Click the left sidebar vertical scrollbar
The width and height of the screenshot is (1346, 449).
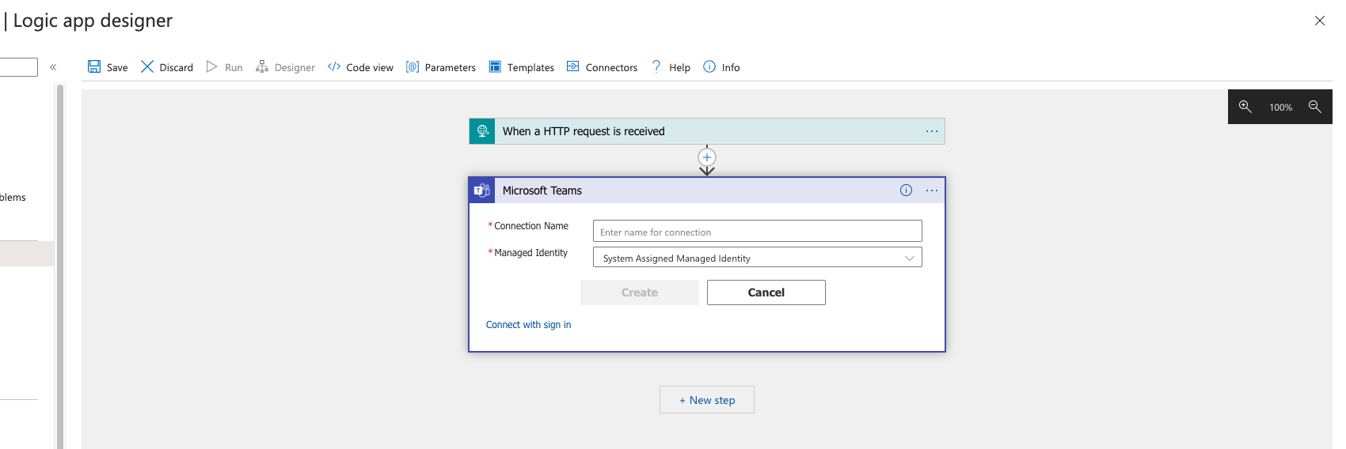click(60, 266)
